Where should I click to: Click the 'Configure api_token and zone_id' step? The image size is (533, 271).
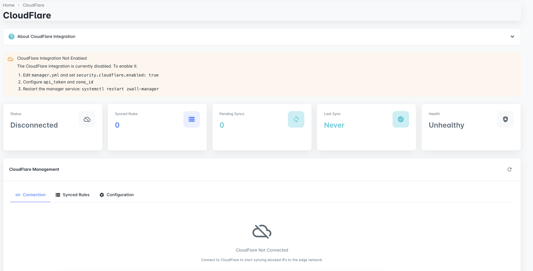click(x=58, y=82)
